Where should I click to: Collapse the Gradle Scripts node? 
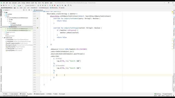[x=3, y=38]
